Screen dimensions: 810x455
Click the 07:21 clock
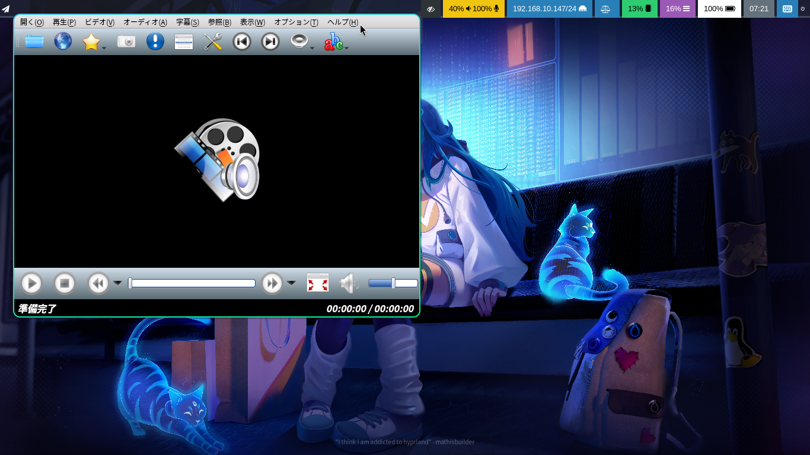coord(759,9)
